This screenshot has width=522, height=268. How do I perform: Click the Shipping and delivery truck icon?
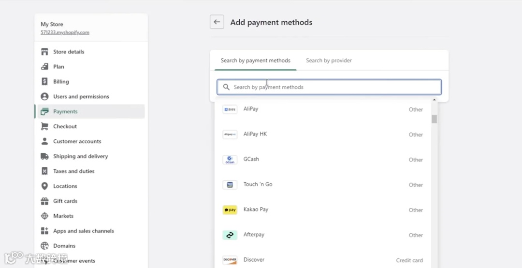tap(44, 157)
